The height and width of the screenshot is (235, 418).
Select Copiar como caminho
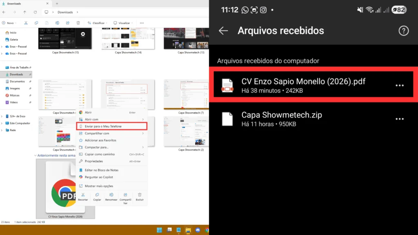pos(112,154)
